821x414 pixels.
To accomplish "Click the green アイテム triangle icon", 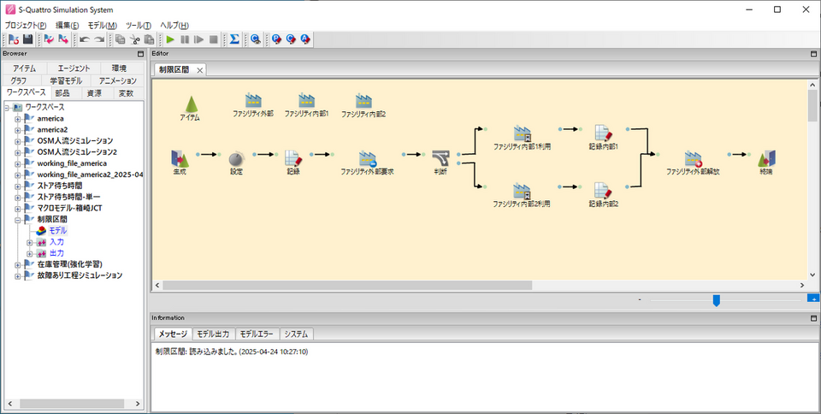I will 190,104.
